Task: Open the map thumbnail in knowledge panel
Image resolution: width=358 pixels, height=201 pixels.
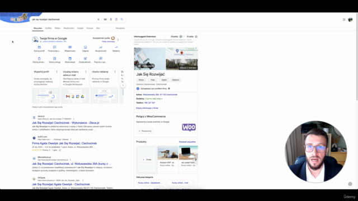Action: pyautogui.click(x=182, y=53)
